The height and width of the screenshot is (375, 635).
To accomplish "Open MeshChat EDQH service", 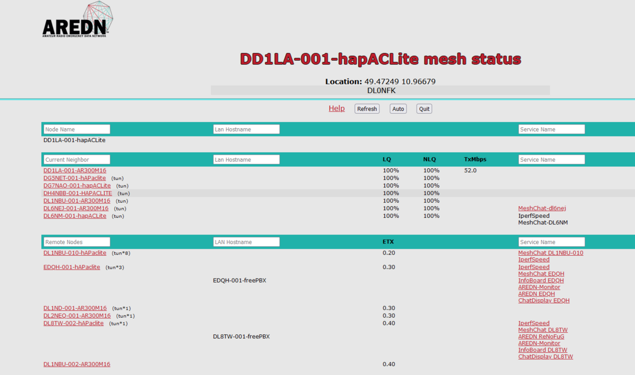I will click(541, 274).
